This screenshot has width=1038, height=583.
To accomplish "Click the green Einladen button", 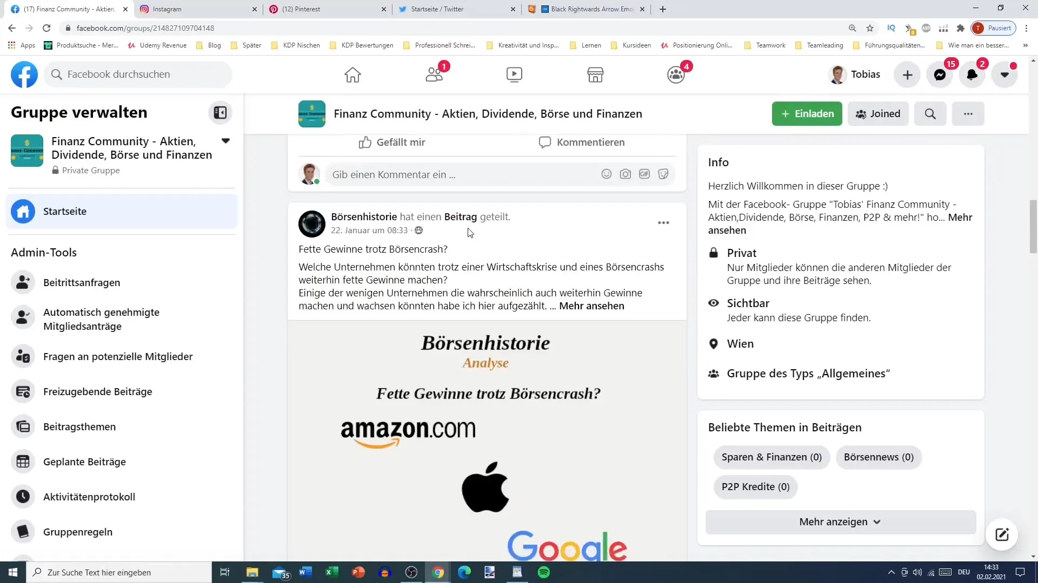I will [x=807, y=113].
